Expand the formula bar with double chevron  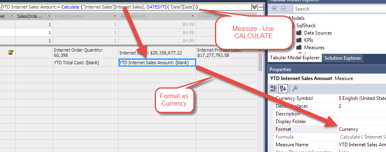(x=254, y=7)
